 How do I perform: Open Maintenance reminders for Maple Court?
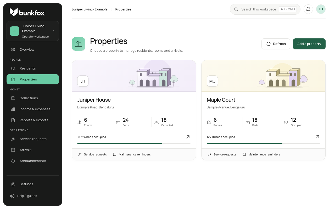(261, 154)
